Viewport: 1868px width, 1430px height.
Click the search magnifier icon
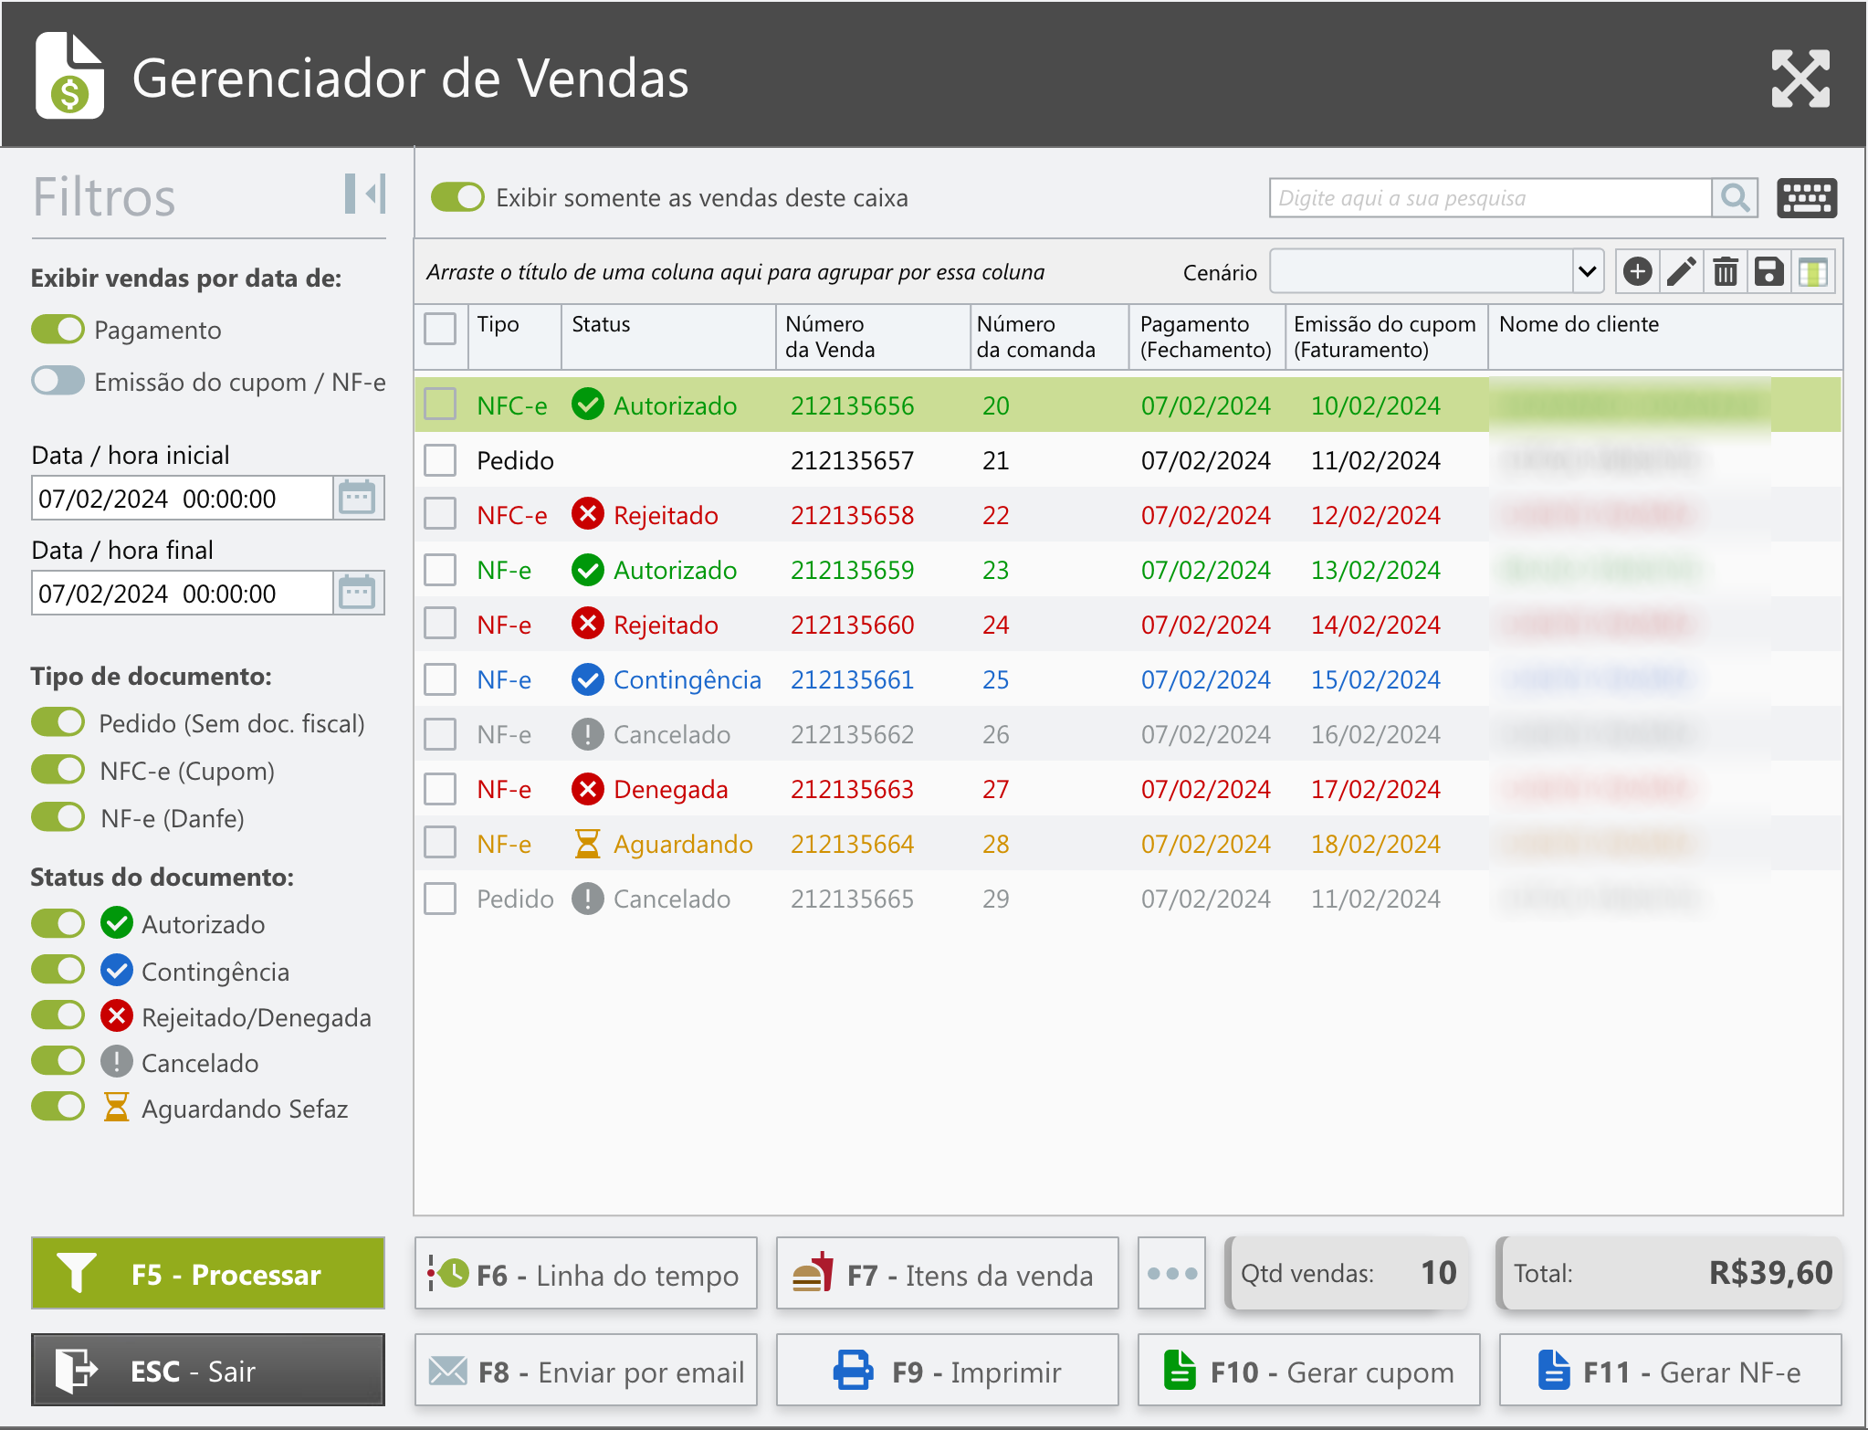(x=1735, y=197)
